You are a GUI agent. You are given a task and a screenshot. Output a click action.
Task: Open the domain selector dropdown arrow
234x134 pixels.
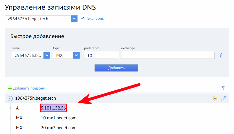click(74, 19)
